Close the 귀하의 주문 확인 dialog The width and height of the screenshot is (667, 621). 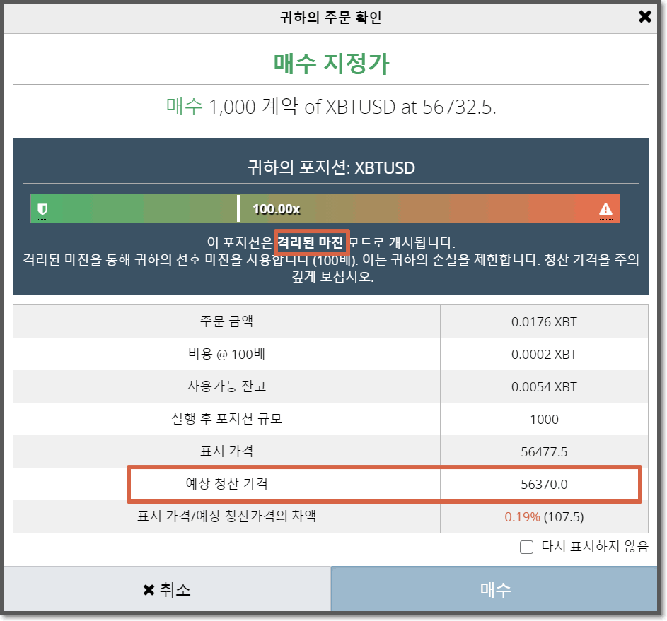[x=644, y=16]
